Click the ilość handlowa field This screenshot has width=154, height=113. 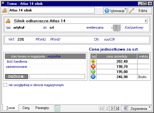click(x=57, y=62)
